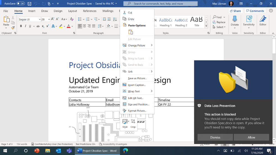Toggle Underline formatting
This screenshot has width=276, height=155.
point(30,26)
